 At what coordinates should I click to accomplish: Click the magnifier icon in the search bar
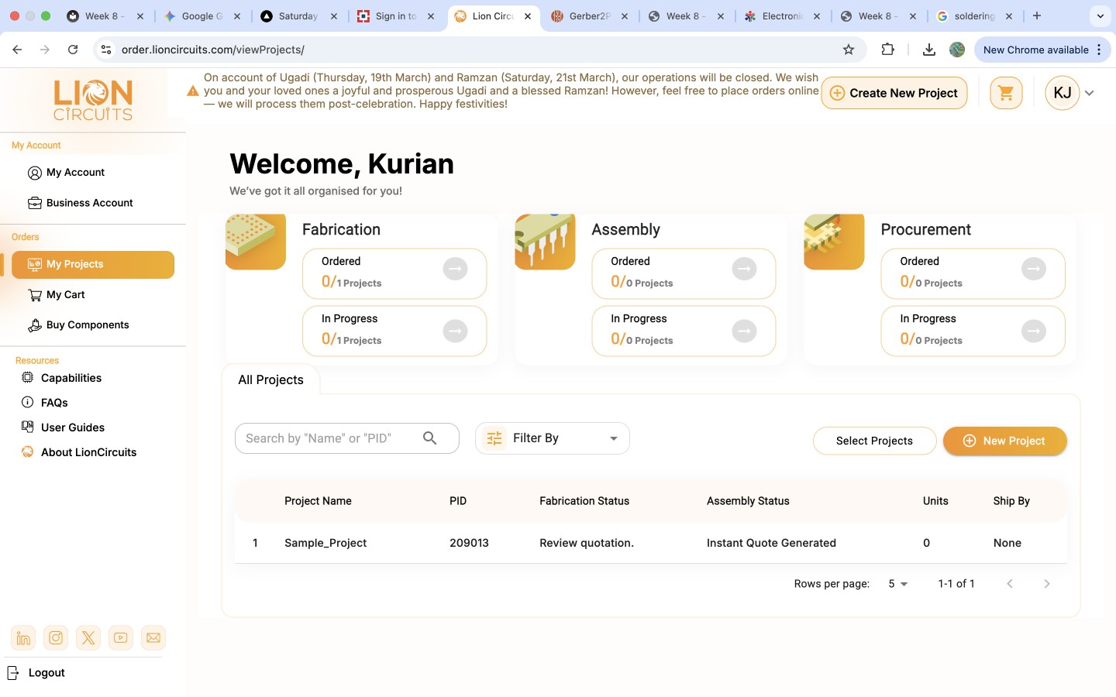point(430,438)
